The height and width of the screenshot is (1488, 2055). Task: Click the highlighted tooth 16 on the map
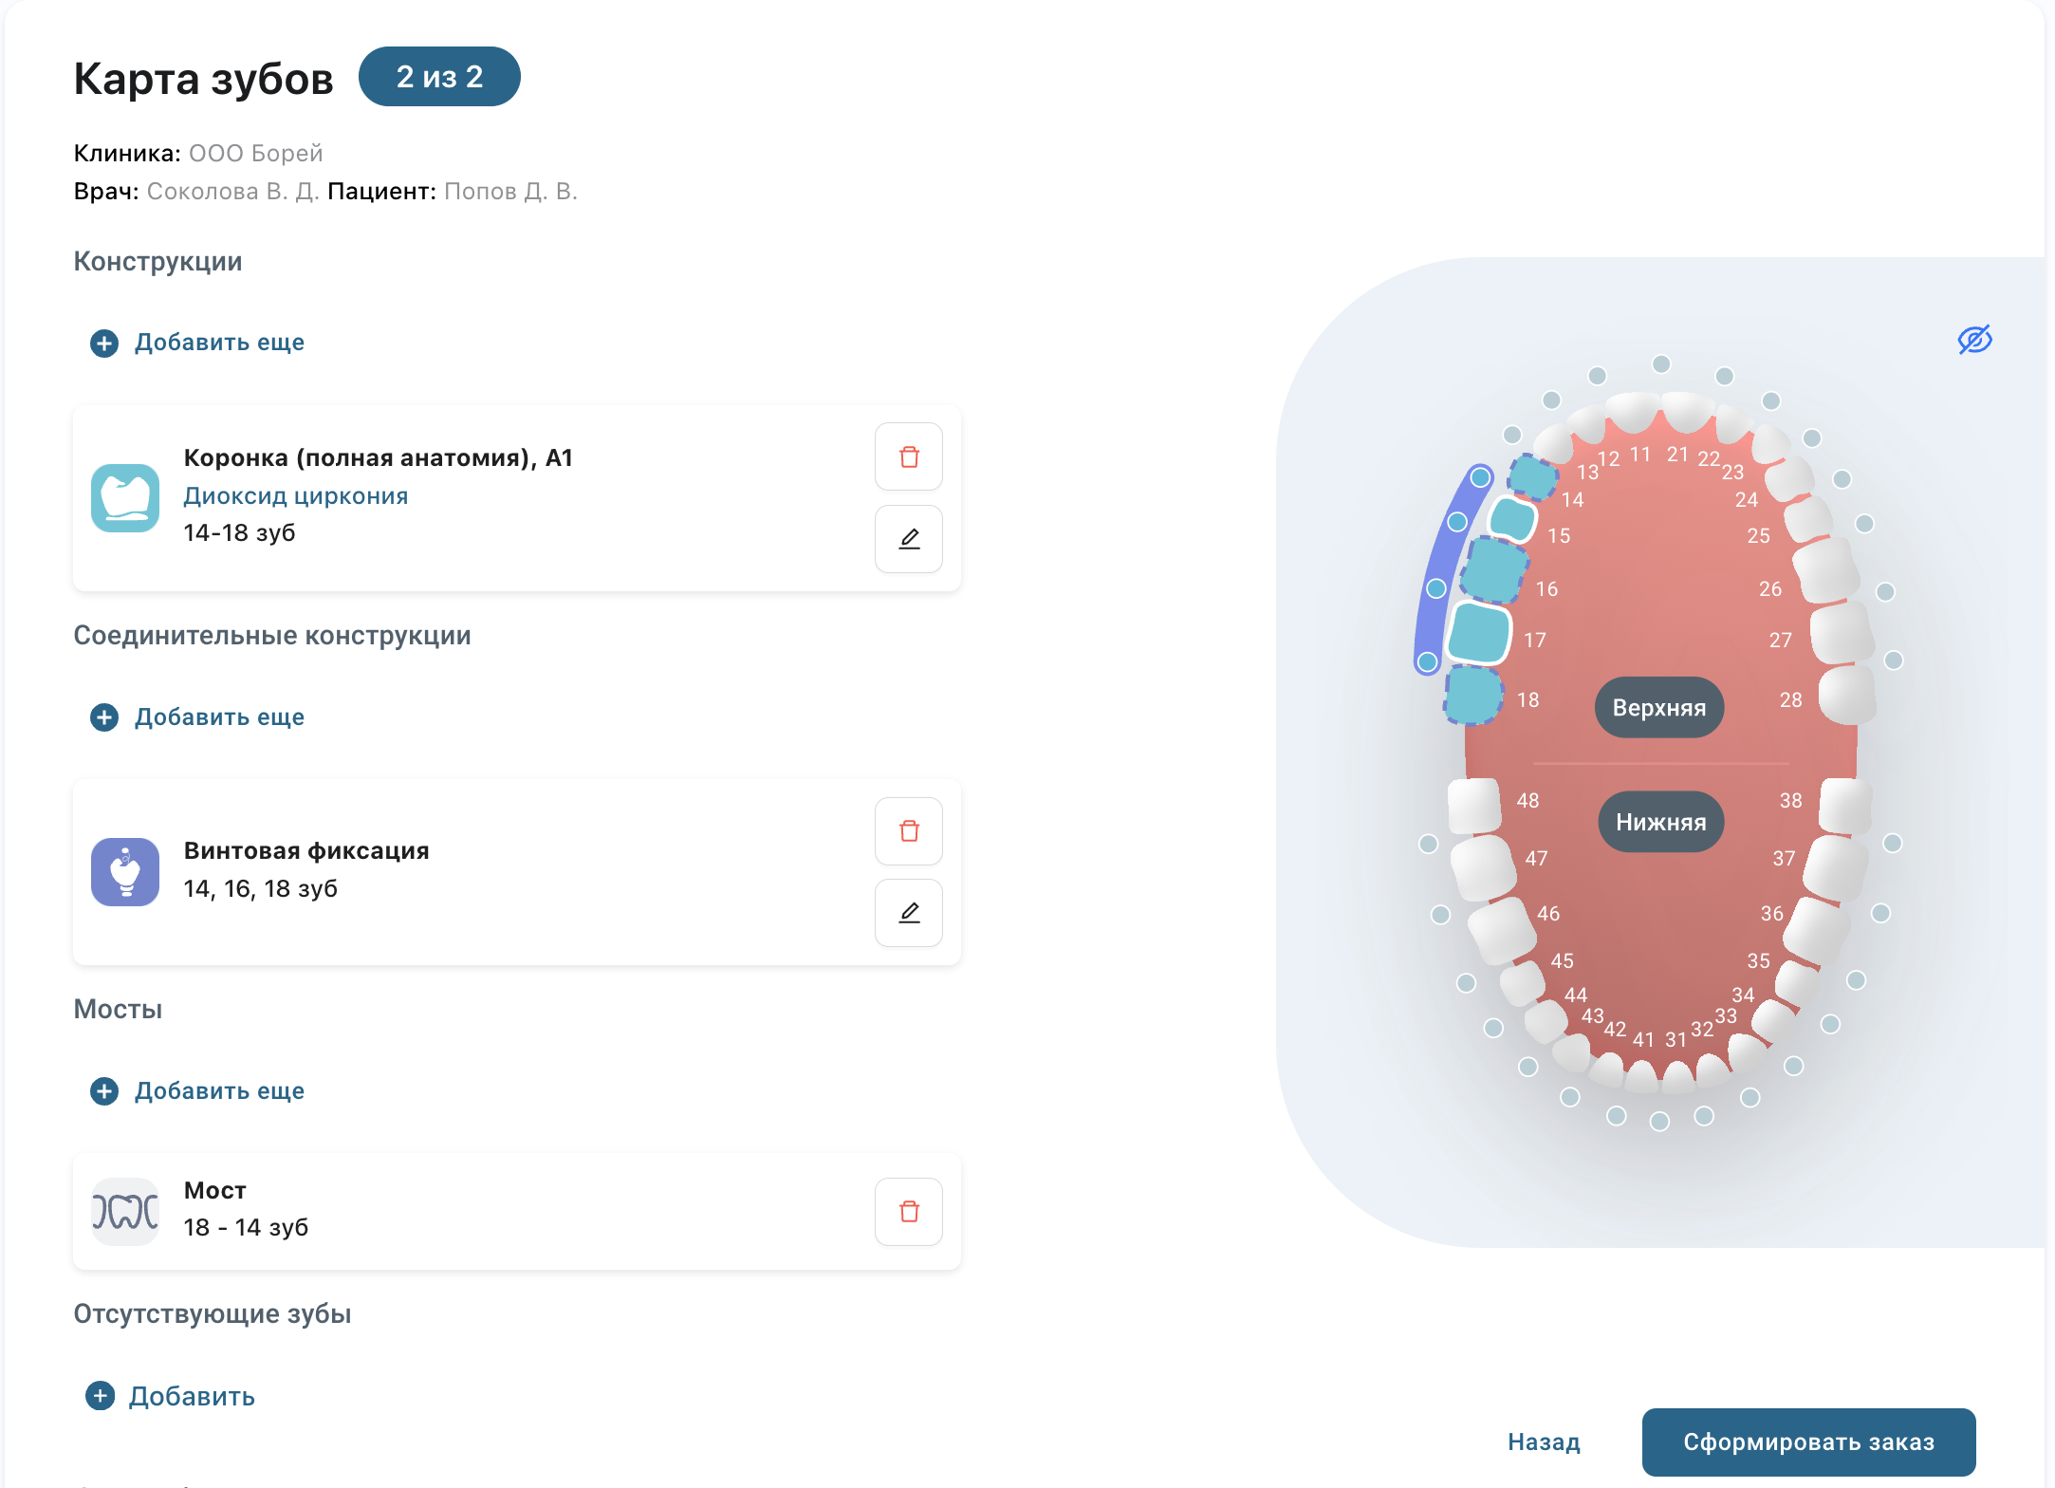[x=1492, y=570]
